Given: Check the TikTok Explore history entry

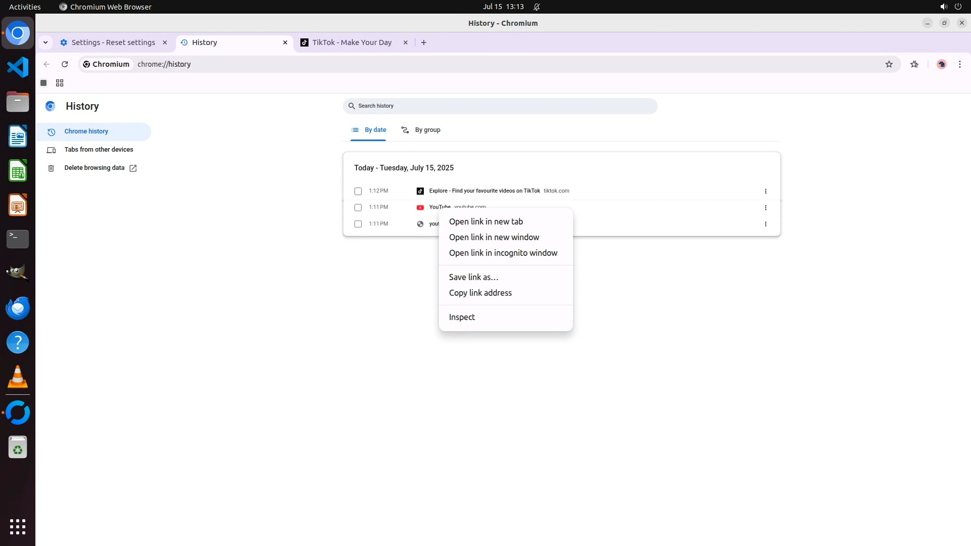Looking at the screenshot, I should [358, 191].
